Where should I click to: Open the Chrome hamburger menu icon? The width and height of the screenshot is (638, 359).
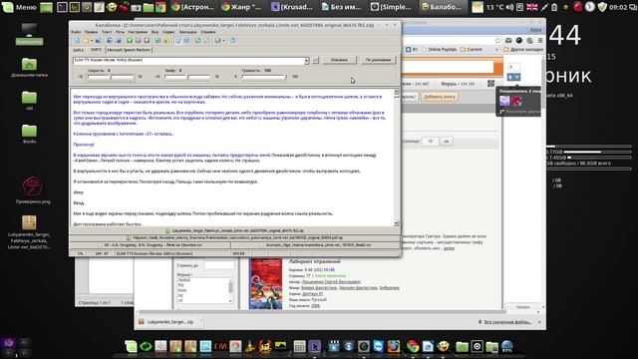(x=540, y=40)
